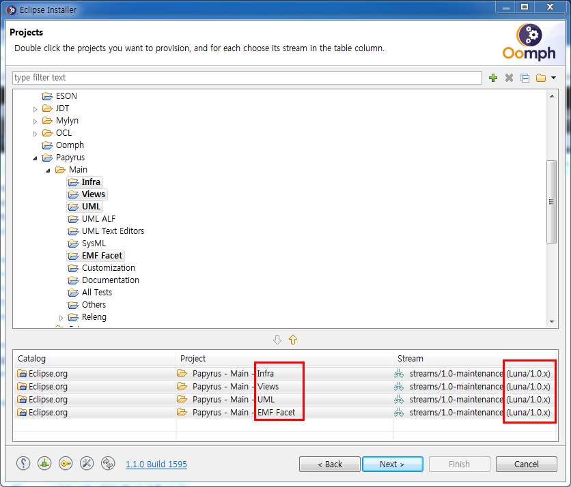Click the gray X remove project icon
571x487 pixels.
click(x=509, y=78)
